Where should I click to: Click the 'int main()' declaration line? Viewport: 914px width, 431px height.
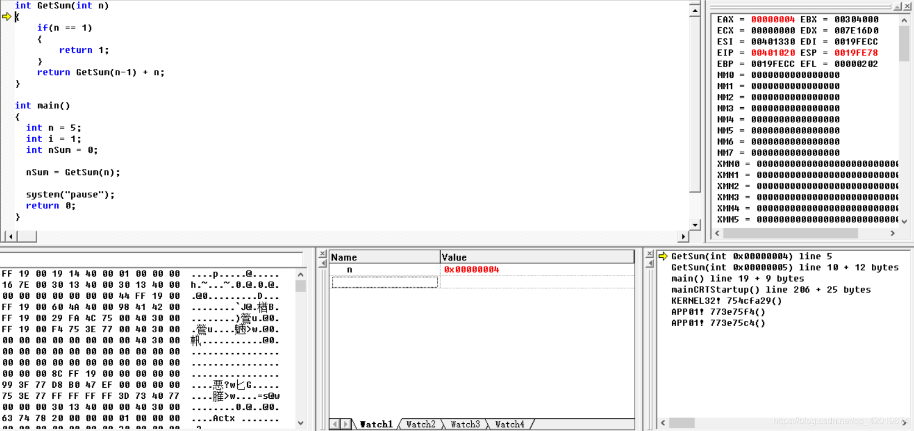(42, 106)
